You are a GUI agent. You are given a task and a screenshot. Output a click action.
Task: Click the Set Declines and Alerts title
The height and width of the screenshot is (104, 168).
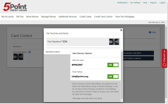click(x=57, y=33)
